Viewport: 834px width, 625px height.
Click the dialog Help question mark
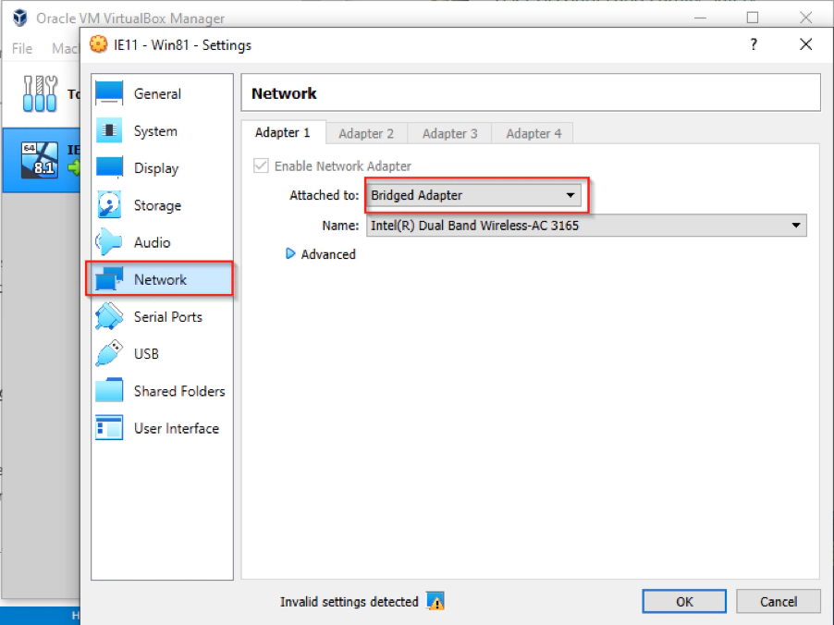754,44
